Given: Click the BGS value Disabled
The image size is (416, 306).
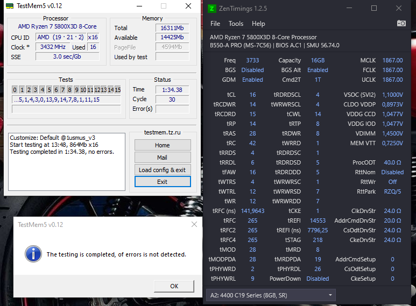Looking at the screenshot, I should [x=252, y=70].
